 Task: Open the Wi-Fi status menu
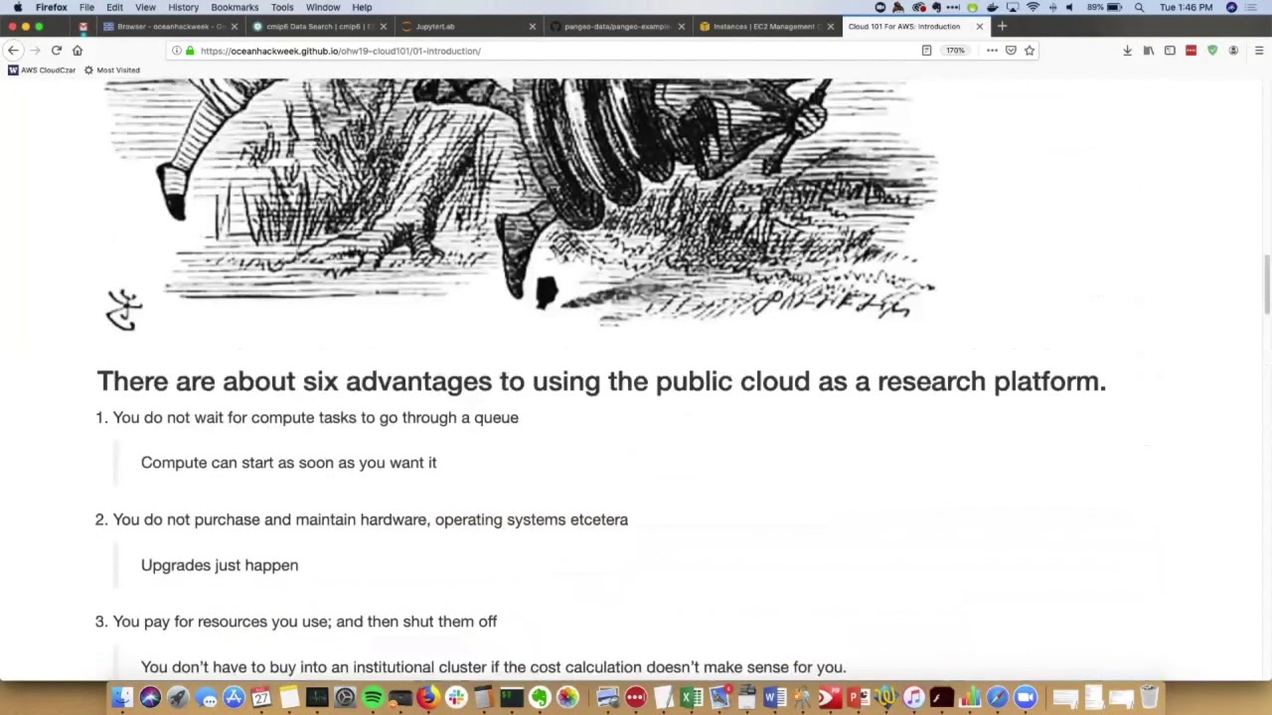[1033, 7]
